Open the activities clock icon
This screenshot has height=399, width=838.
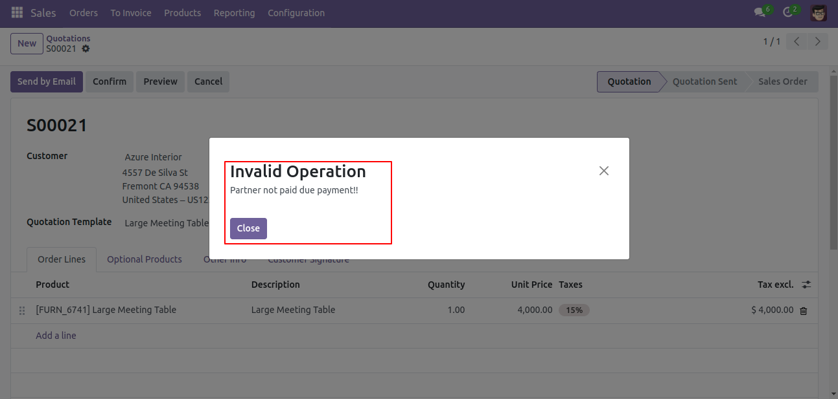tap(789, 13)
